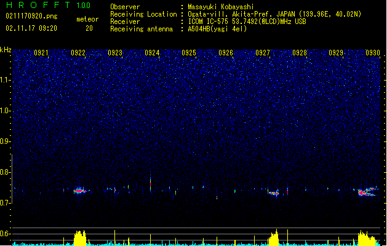Click the 0.7 kHz frequency axis label
Image resolution: width=387 pixels, height=246 pixels.
tap(5, 202)
